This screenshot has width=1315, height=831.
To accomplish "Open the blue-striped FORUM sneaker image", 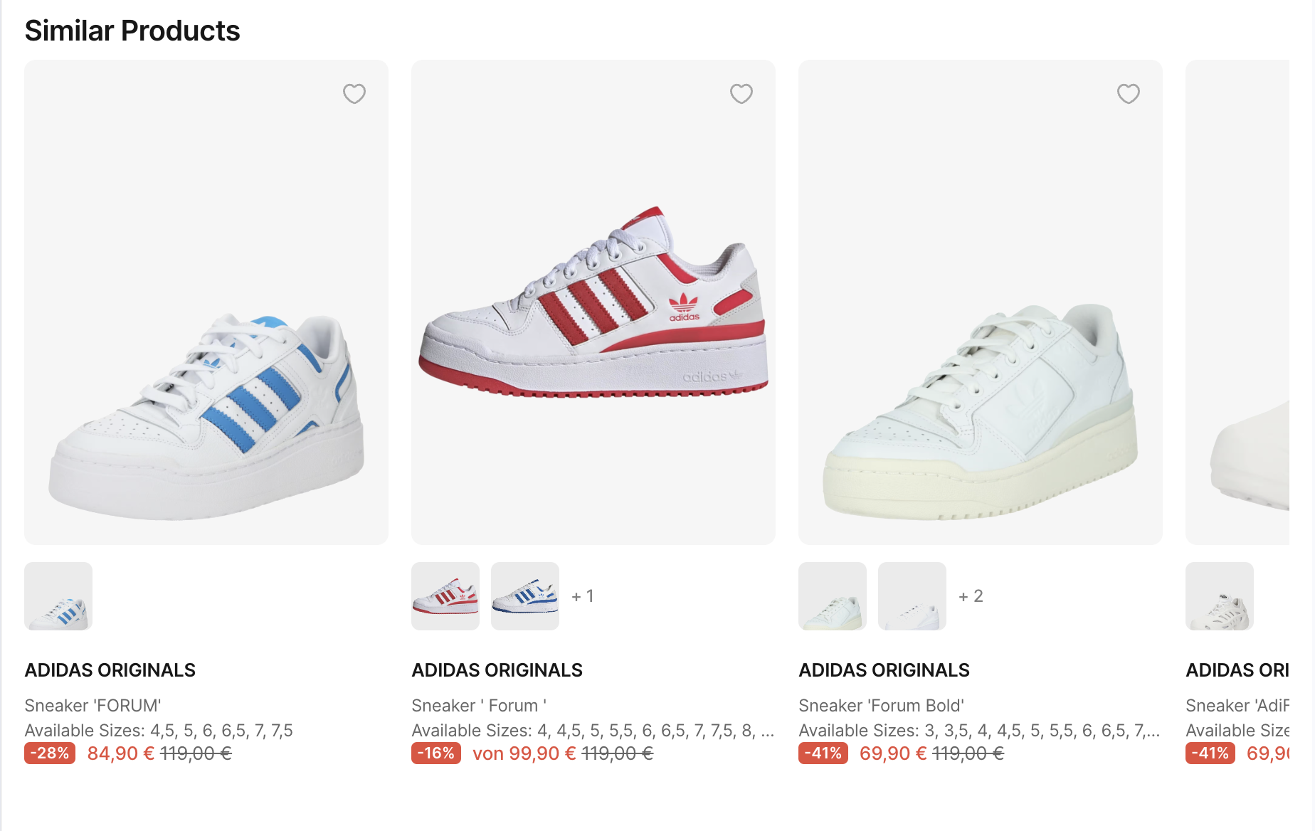I will pyautogui.click(x=206, y=302).
